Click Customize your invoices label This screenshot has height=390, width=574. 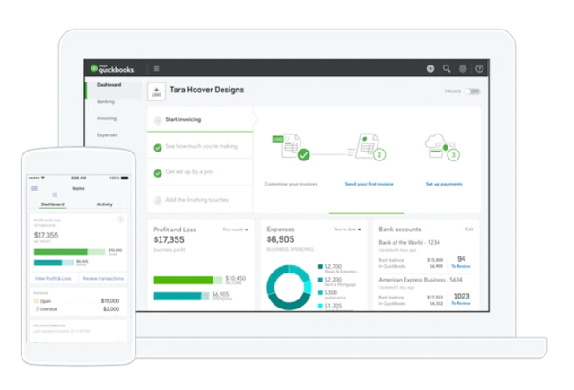[291, 184]
